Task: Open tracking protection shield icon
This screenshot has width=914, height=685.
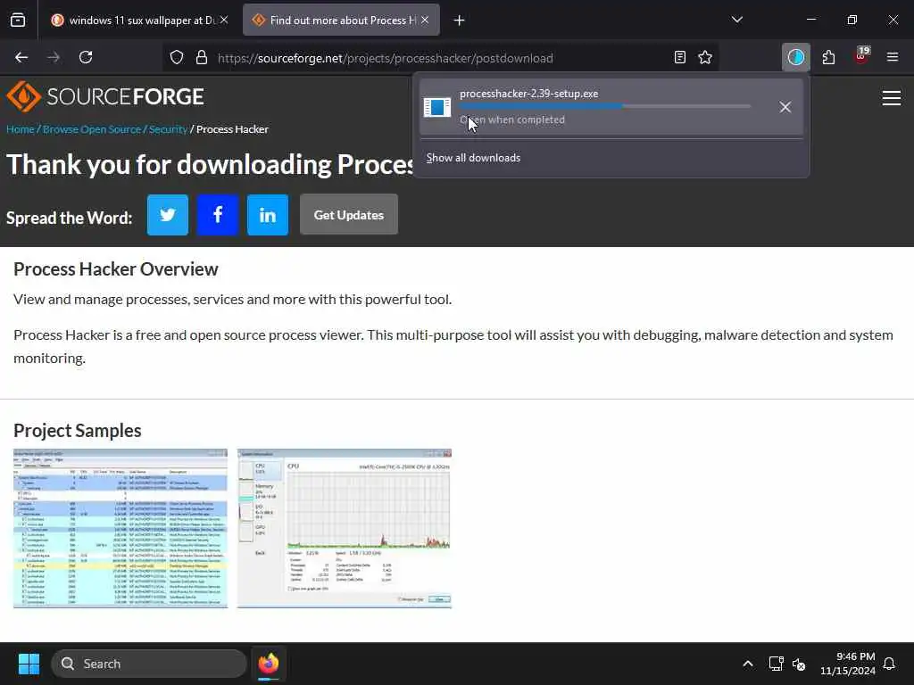Action: 177,58
